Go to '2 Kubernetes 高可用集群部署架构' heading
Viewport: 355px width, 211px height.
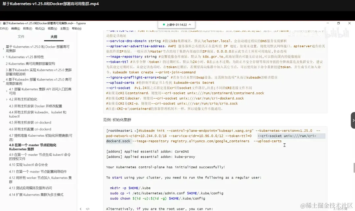30,64
